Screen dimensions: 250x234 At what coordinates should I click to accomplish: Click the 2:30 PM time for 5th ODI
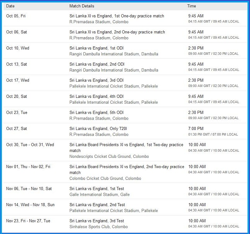[x=196, y=113]
